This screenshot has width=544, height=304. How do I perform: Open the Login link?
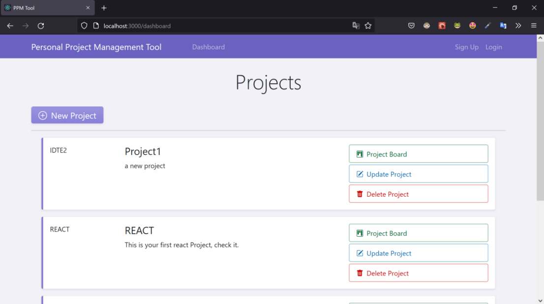(x=493, y=47)
